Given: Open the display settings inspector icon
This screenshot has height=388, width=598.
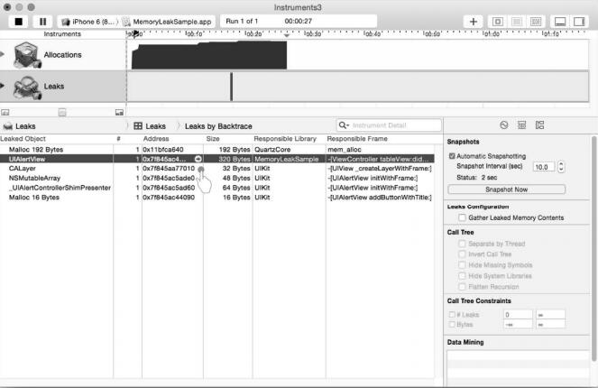Looking at the screenshot, I should tap(522, 125).
